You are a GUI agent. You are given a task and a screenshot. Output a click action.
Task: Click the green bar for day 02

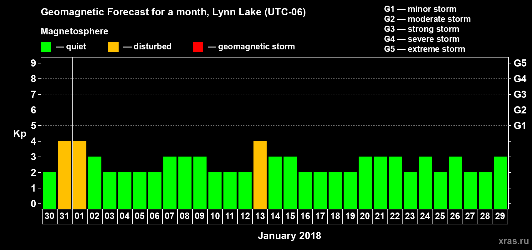coord(95,183)
